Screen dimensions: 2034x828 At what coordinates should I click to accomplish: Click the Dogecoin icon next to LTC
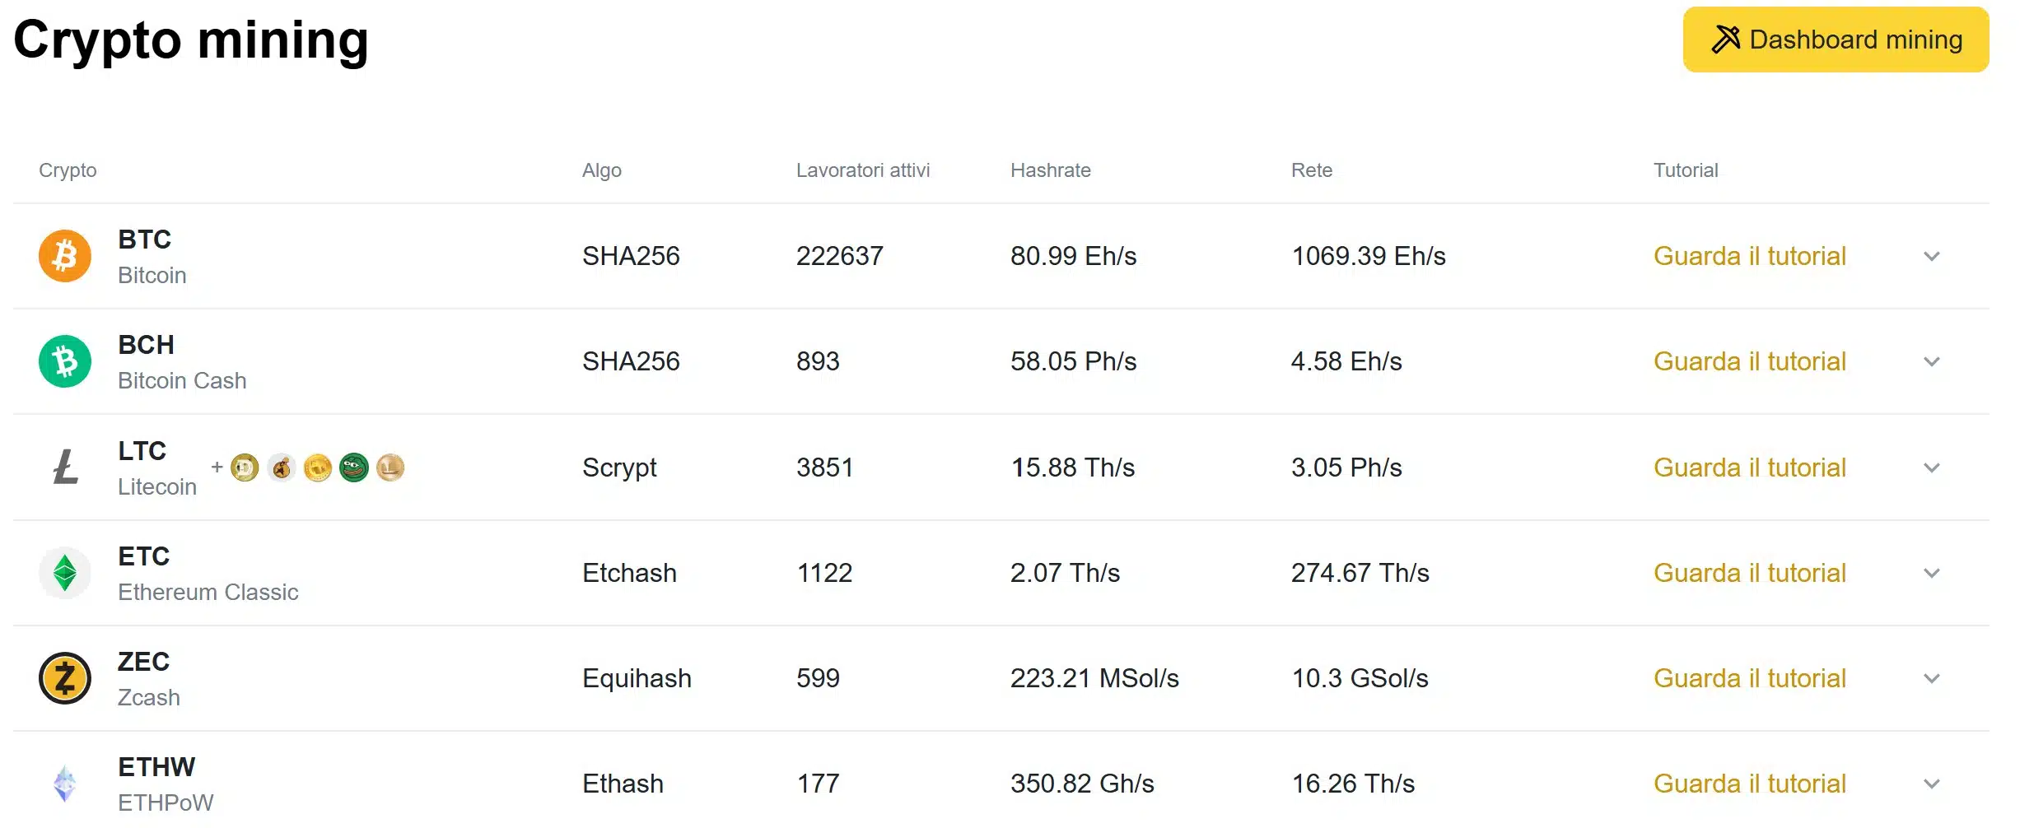[x=245, y=467]
